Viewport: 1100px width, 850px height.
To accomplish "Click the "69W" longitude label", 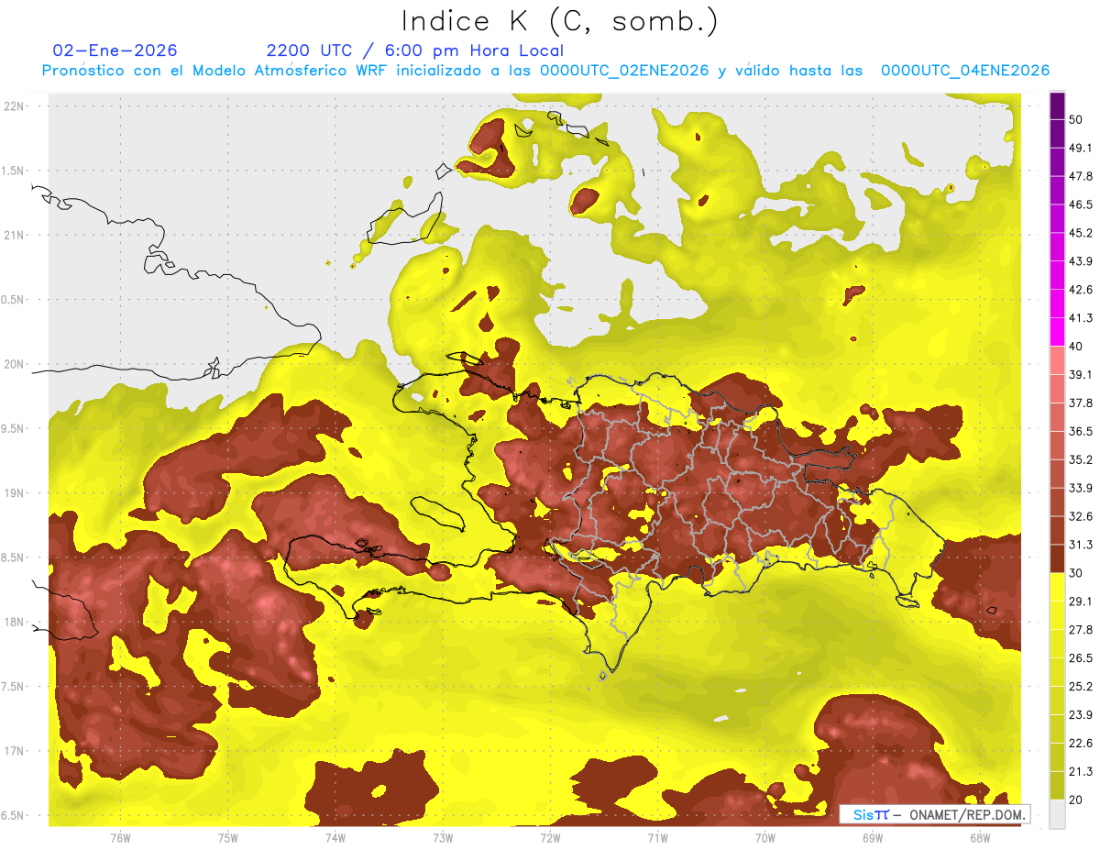I will 873,837.
